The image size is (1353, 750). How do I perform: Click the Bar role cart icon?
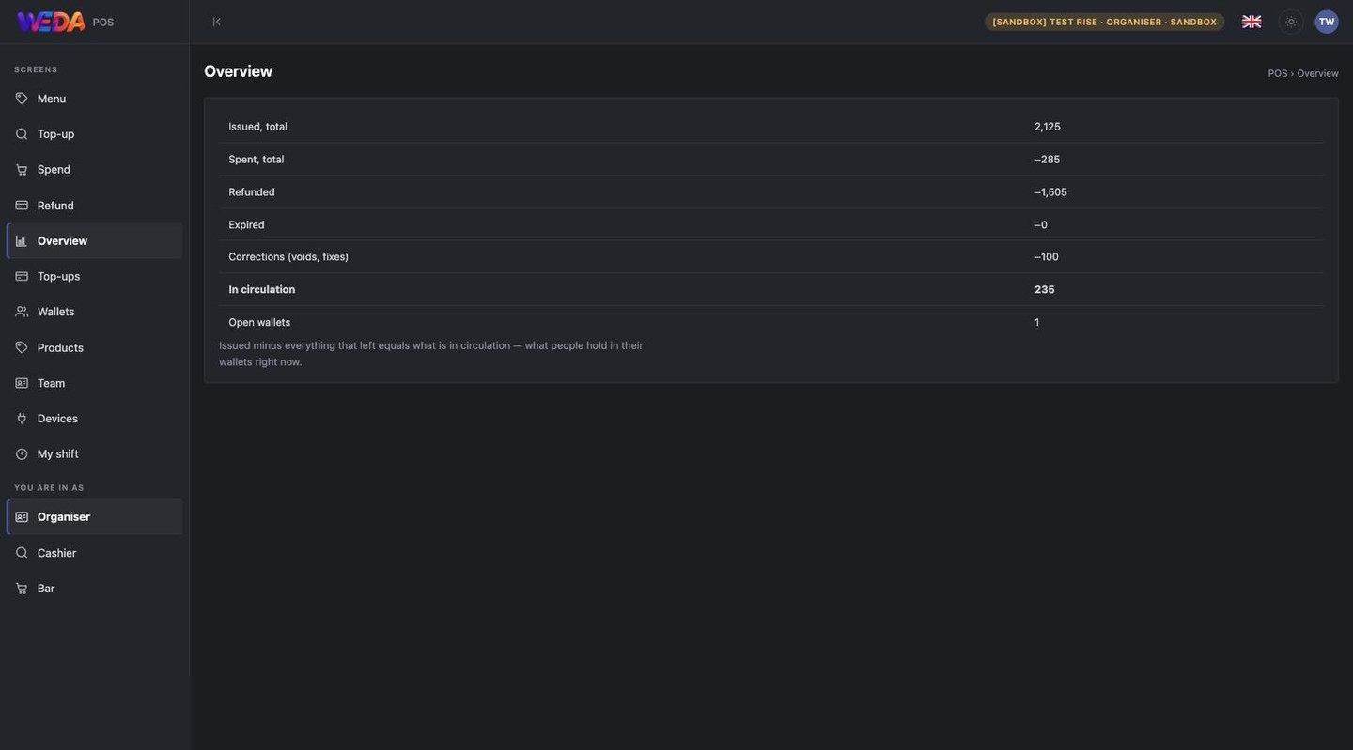click(x=22, y=589)
